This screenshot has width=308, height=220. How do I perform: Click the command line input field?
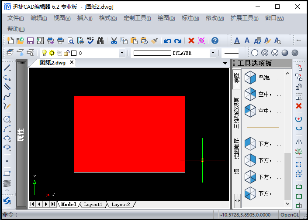tap(107, 215)
